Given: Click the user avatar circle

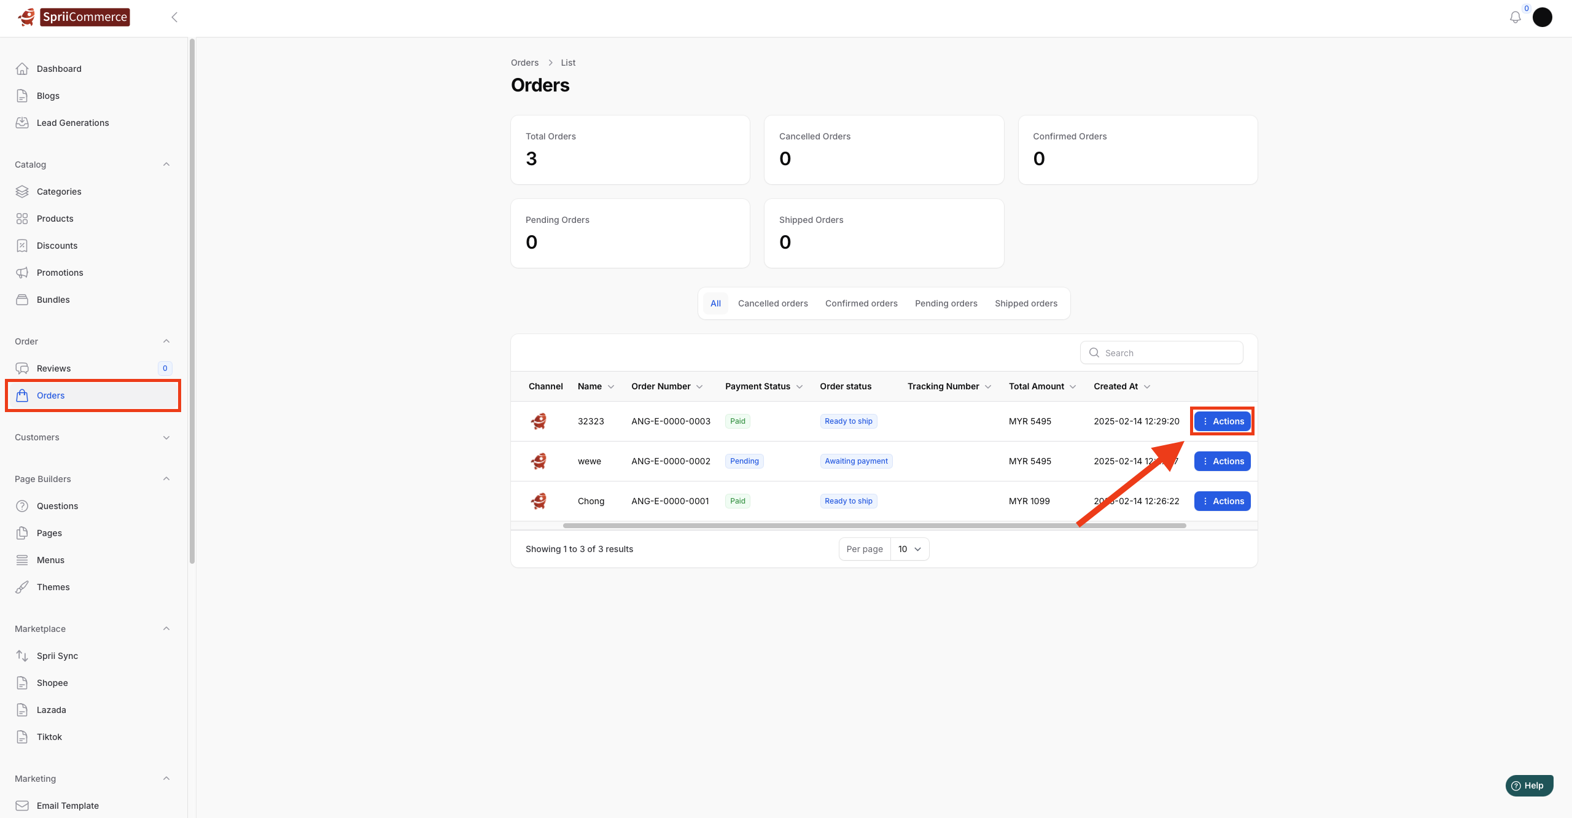Looking at the screenshot, I should tap(1542, 17).
